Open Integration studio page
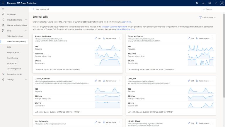 (x=14, y=74)
